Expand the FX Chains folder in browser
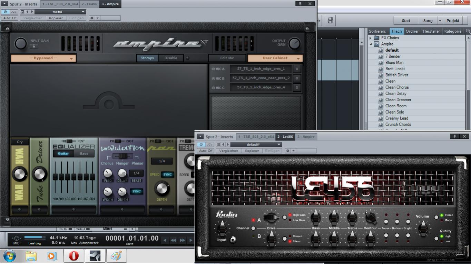The image size is (471, 264). pyautogui.click(x=371, y=38)
